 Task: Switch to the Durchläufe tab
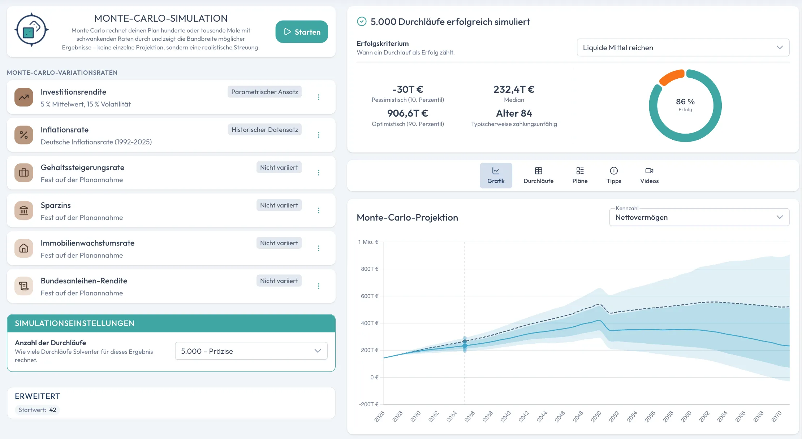pos(538,175)
